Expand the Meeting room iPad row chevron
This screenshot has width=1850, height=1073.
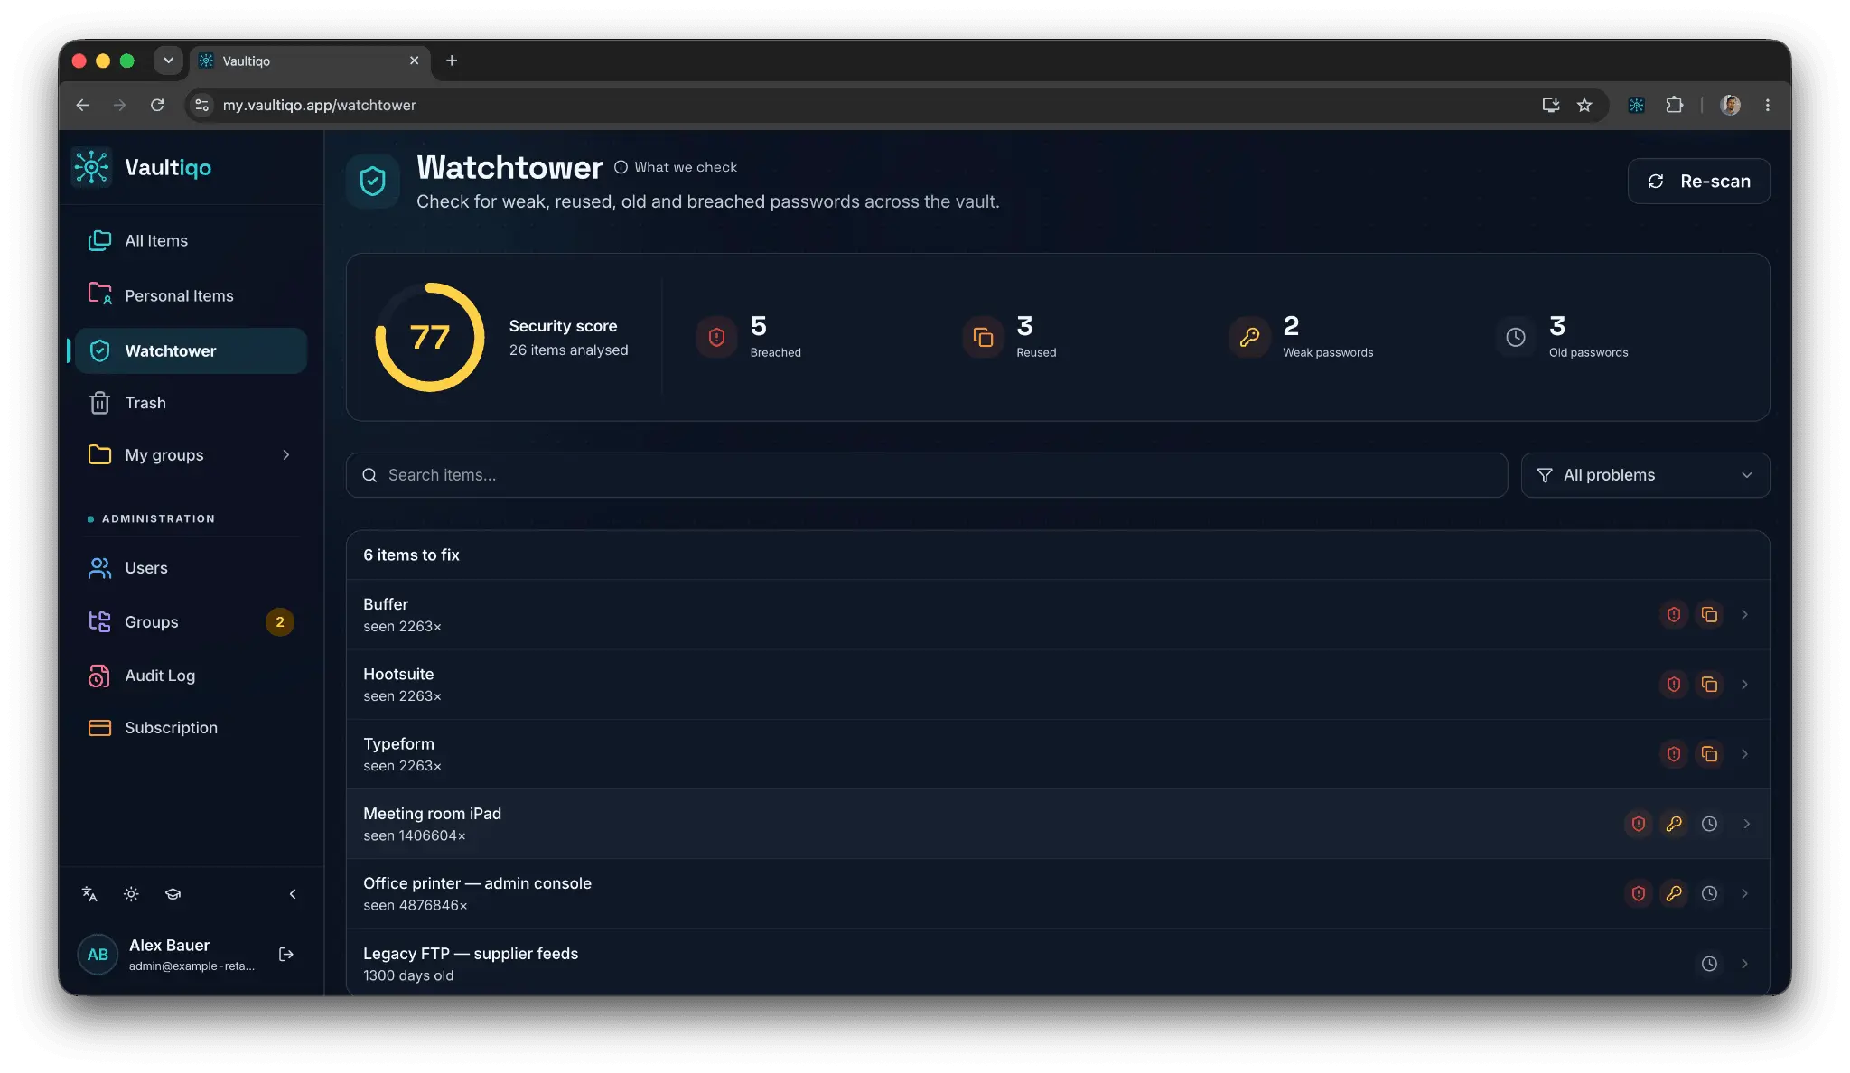point(1746,824)
